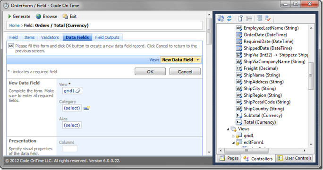323x170 pixels.
Task: Select the Data Fields tab
Action: 77,37
